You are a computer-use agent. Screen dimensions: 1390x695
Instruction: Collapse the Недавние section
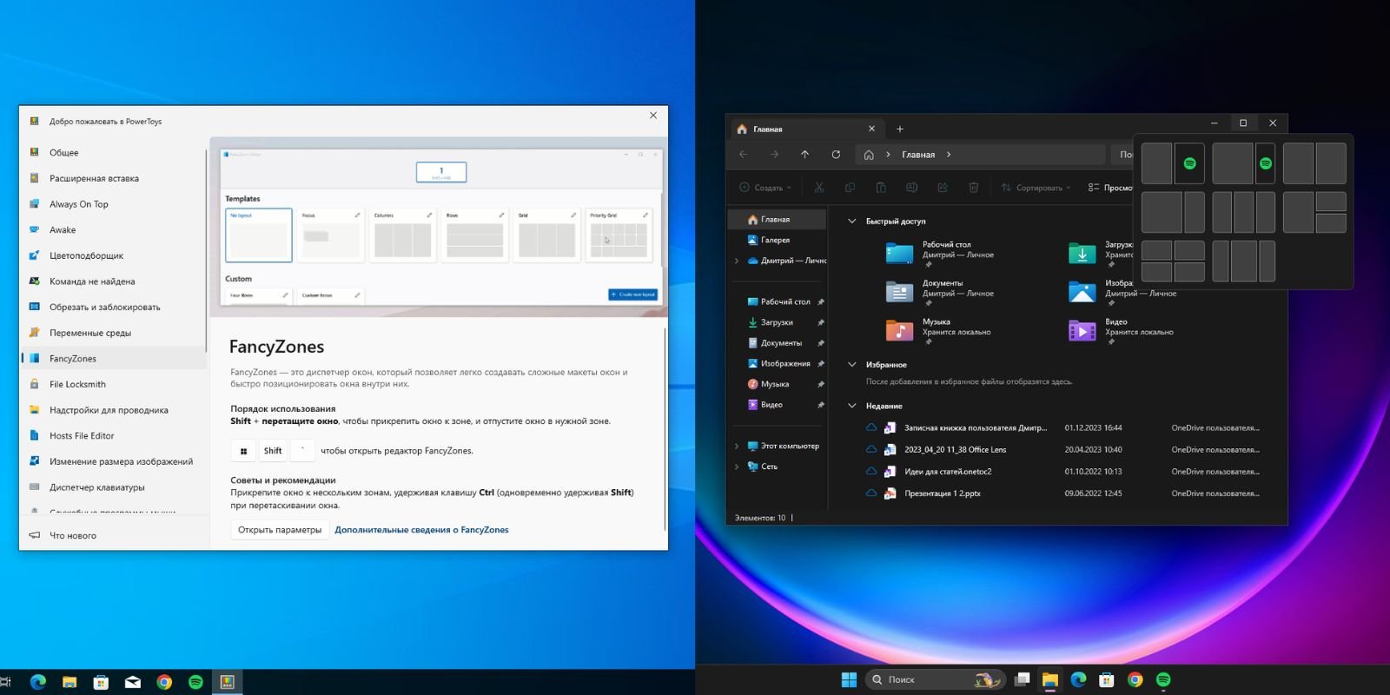point(851,406)
